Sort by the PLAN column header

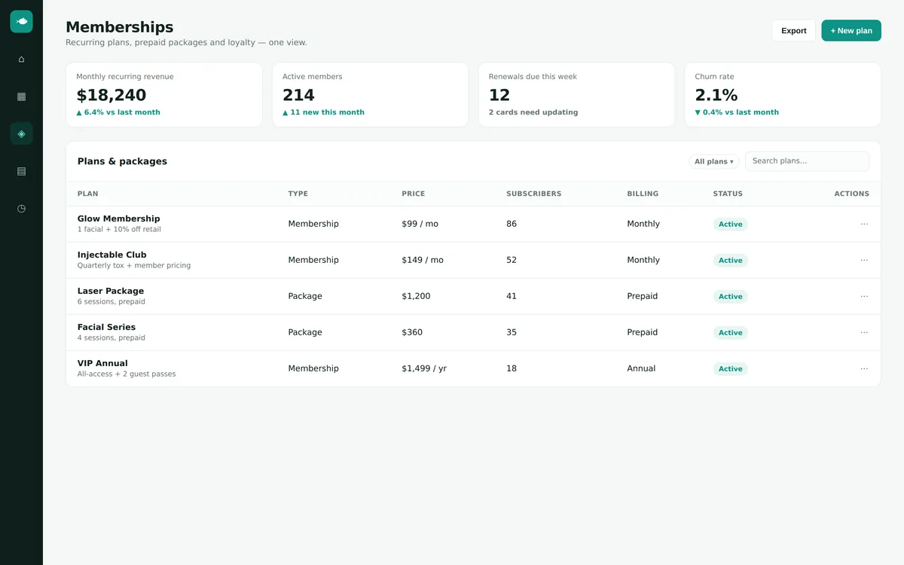(x=88, y=194)
